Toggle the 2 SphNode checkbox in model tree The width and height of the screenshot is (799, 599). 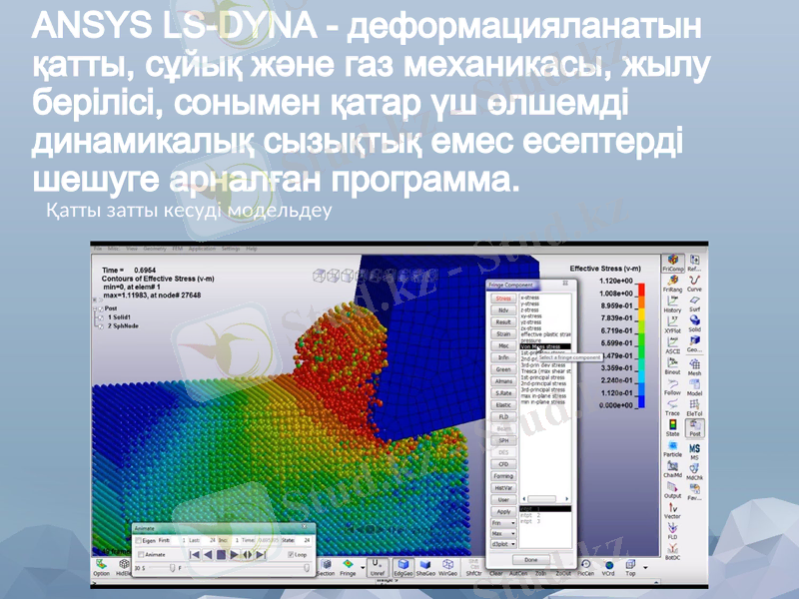pyautogui.click(x=101, y=325)
